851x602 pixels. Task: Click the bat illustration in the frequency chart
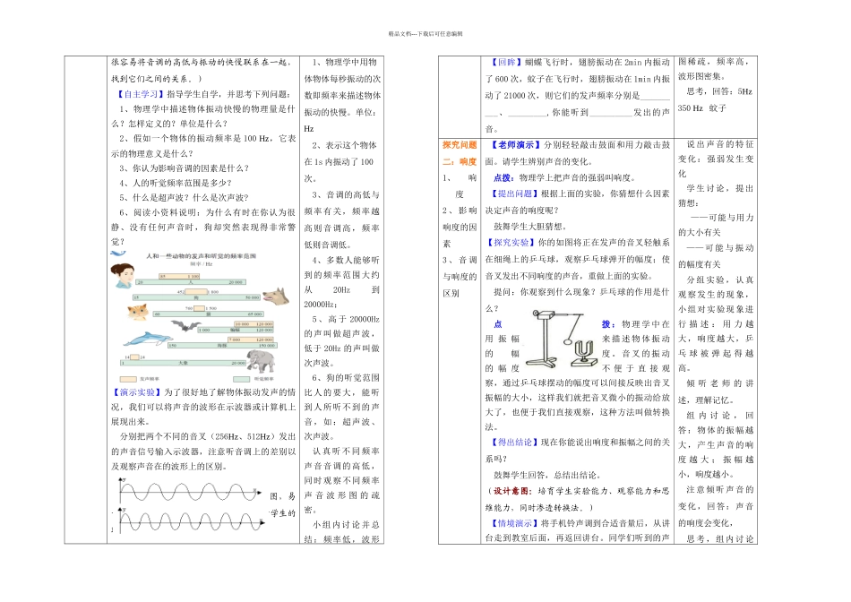186,326
